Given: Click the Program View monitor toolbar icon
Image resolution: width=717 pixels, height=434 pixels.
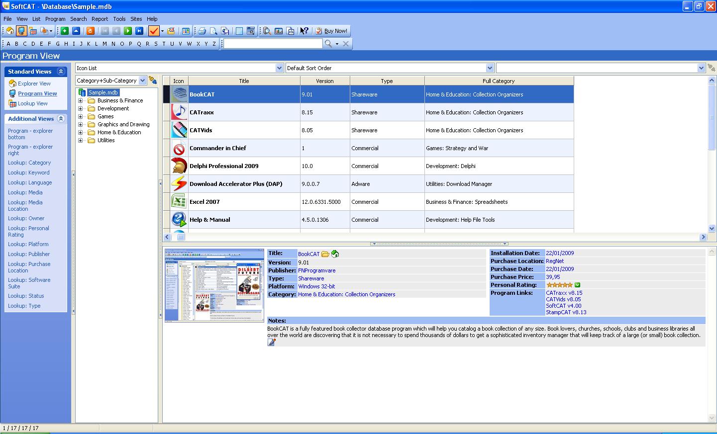Looking at the screenshot, I should (x=21, y=31).
